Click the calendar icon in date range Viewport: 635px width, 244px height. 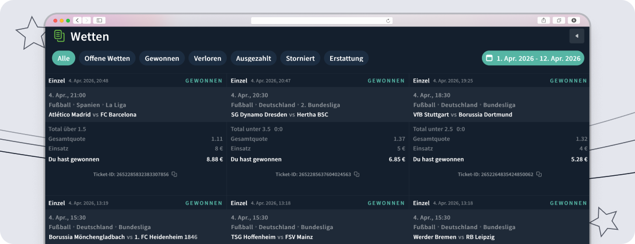click(489, 58)
